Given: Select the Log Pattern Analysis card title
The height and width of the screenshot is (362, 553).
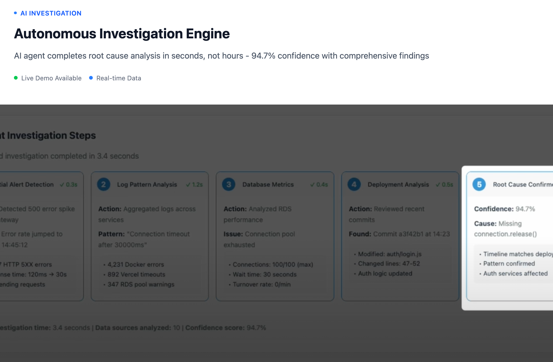Looking at the screenshot, I should click(147, 184).
